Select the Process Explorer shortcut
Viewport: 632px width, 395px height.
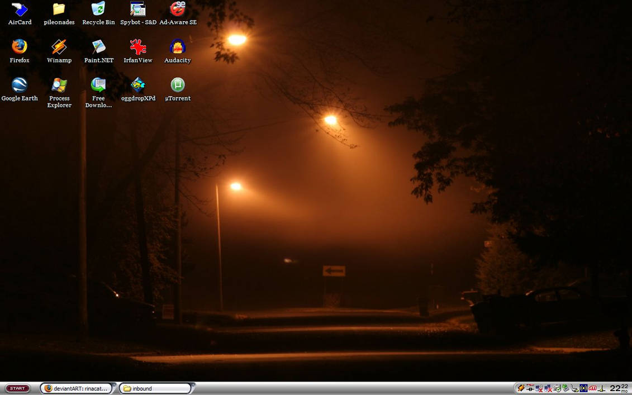(59, 93)
